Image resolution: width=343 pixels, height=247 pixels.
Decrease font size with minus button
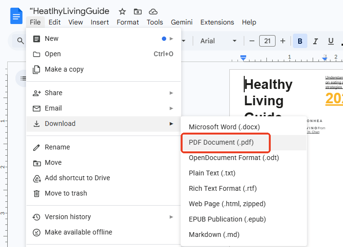pos(252,41)
